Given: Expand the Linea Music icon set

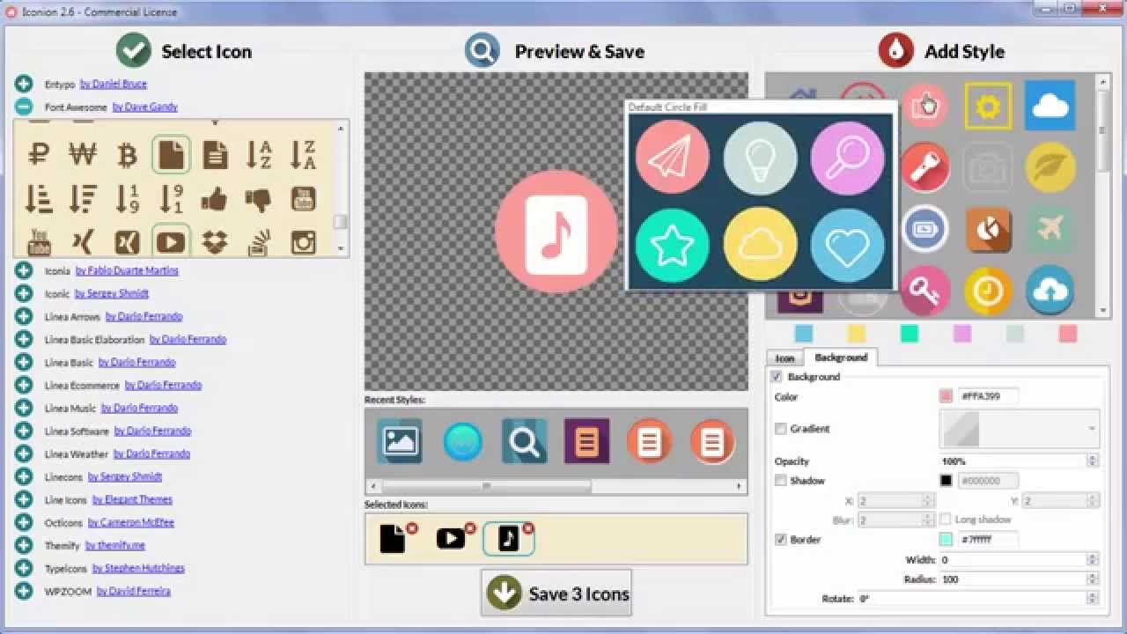Looking at the screenshot, I should coord(24,408).
